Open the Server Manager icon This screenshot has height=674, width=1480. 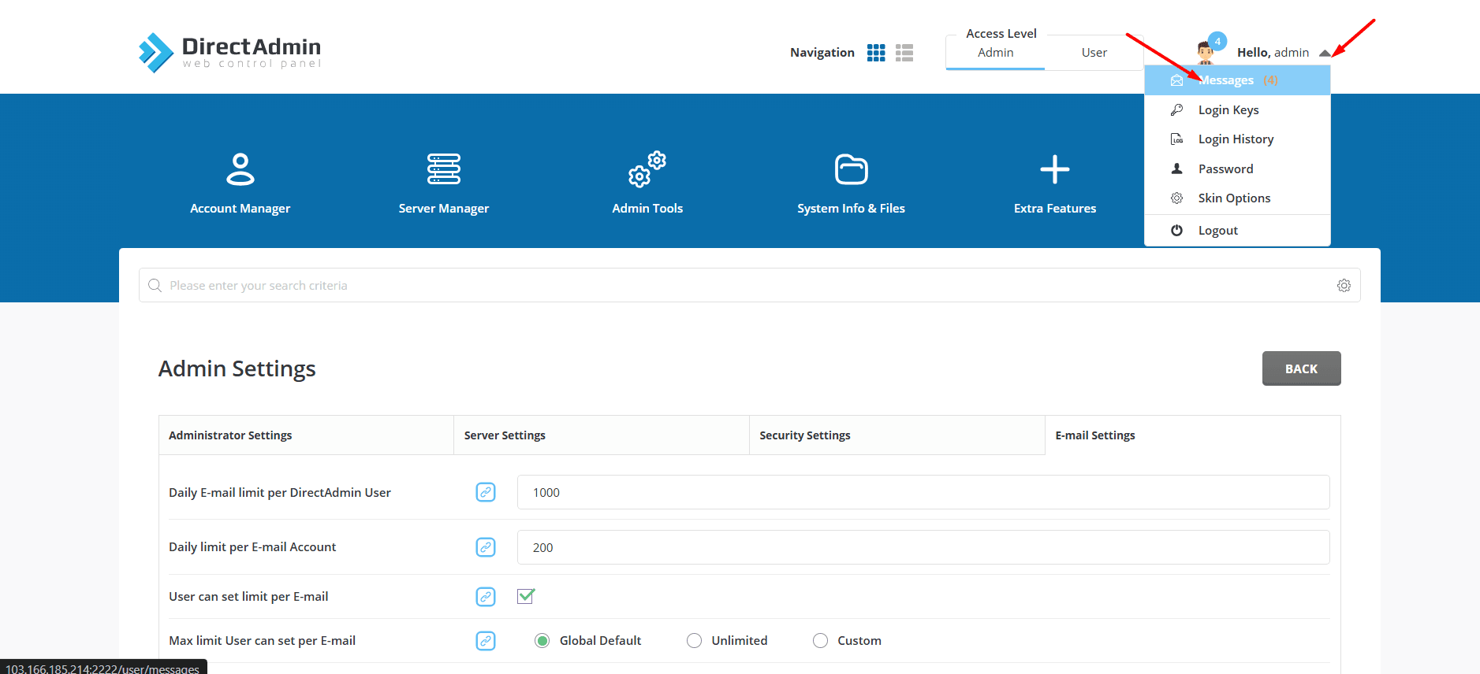pyautogui.click(x=443, y=169)
